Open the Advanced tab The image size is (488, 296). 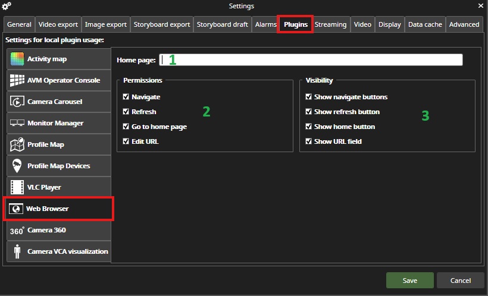point(464,24)
